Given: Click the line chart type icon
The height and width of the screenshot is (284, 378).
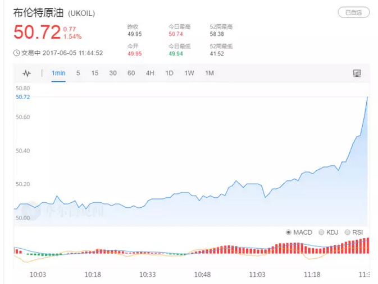Looking at the screenshot, I should [27, 73].
